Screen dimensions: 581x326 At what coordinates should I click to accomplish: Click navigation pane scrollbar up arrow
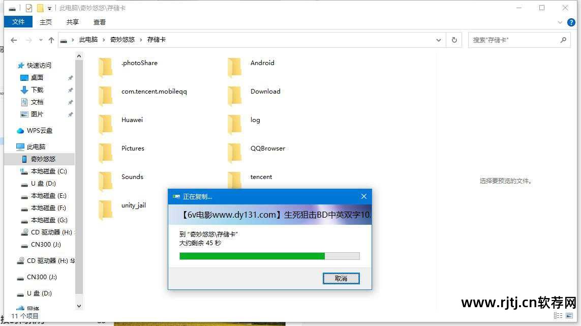(x=79, y=56)
